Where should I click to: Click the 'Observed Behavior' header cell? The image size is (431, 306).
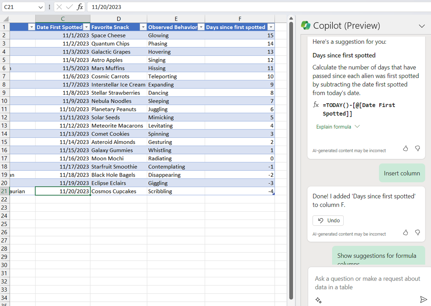(x=176, y=27)
